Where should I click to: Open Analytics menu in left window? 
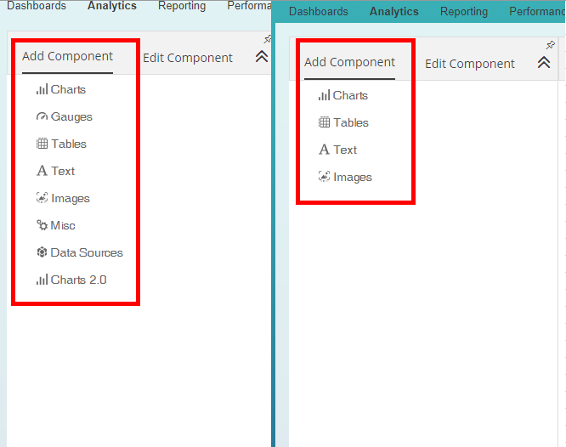coord(112,5)
